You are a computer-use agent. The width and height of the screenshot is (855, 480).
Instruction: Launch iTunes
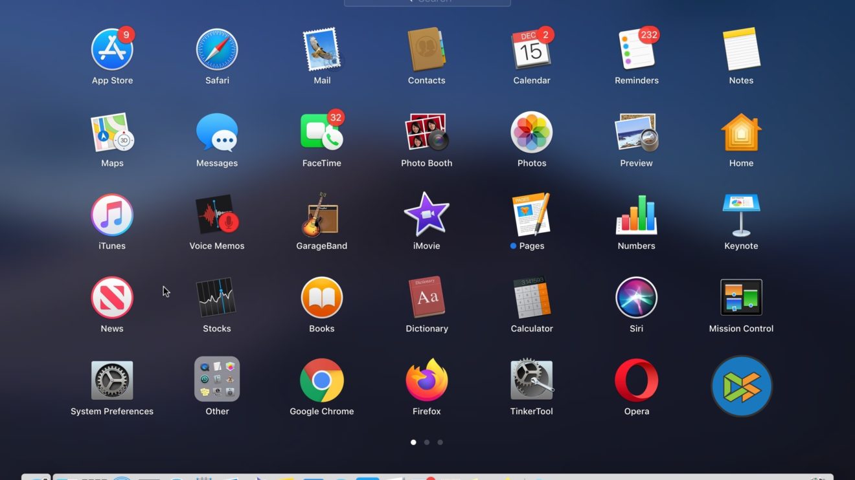pyautogui.click(x=112, y=215)
